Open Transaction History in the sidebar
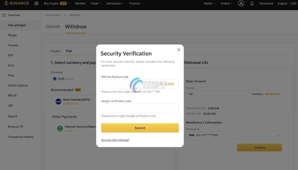This screenshot has height=170, width=298. point(21,137)
